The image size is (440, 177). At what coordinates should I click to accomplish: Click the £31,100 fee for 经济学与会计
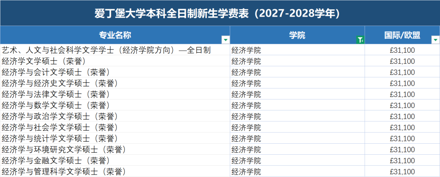(x=403, y=72)
